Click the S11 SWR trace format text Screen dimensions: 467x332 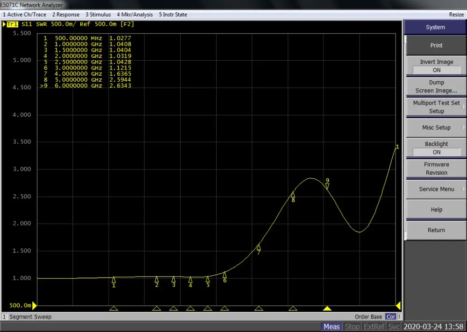tap(34, 24)
